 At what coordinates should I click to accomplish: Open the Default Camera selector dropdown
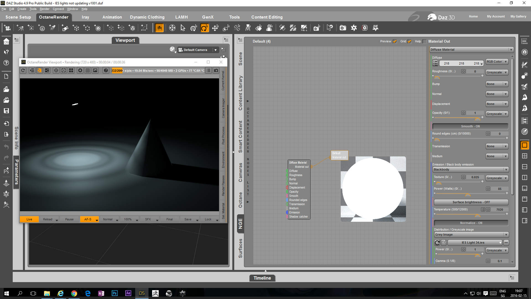tap(198, 50)
